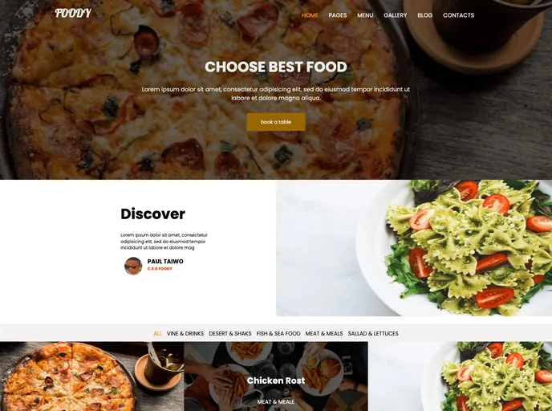This screenshot has width=552, height=411.
Task: Visit the Blog page
Action: (x=425, y=15)
